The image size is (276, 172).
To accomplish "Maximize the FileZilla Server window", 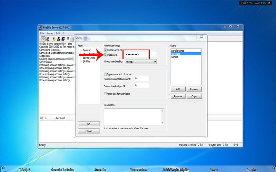I will pyautogui.click(x=230, y=26).
